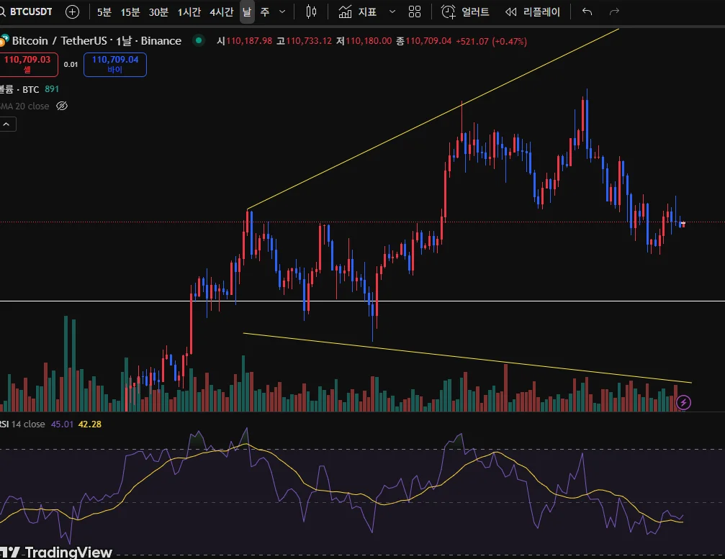Viewport: 725px width, 559px height.
Task: Select the 5분 timeframe
Action: [104, 12]
